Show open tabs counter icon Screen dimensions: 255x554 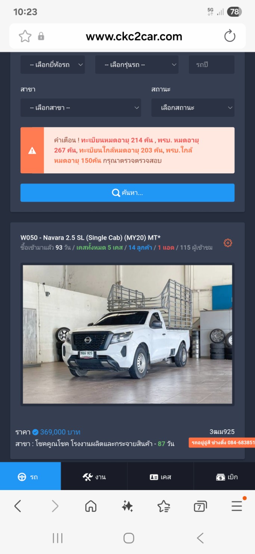(200, 507)
